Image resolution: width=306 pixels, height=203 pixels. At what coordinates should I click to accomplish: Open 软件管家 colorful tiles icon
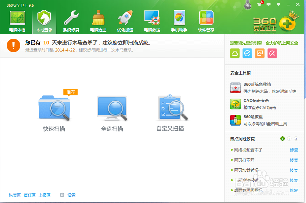(206, 18)
